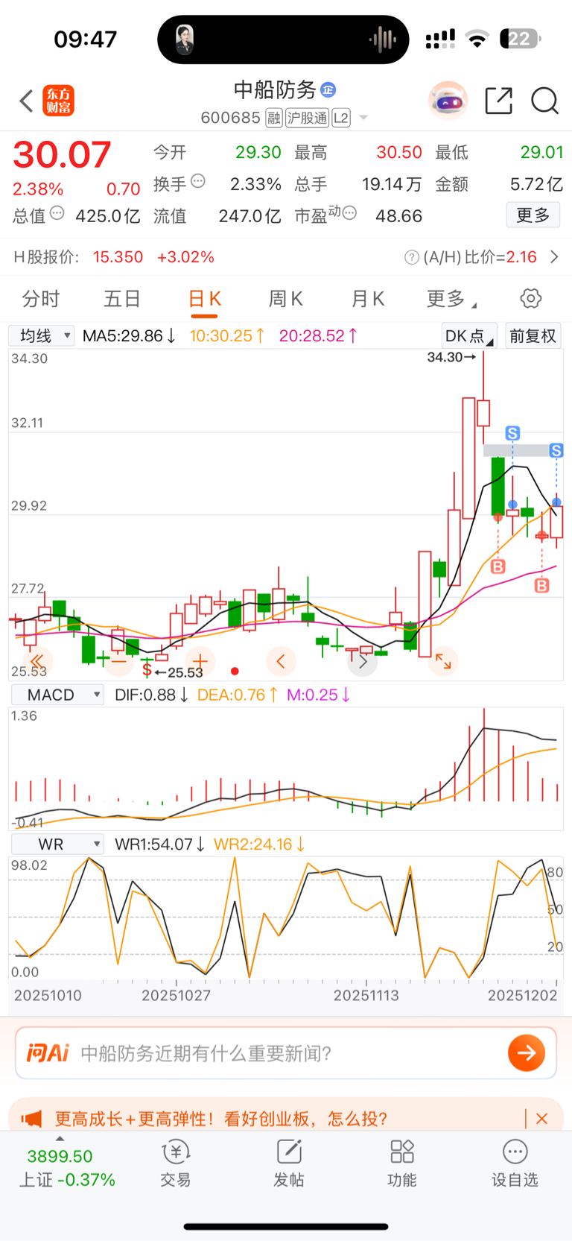Image resolution: width=572 pixels, height=1241 pixels.
Task: Tap 设自选 to add to watchlist
Action: pos(515,1163)
